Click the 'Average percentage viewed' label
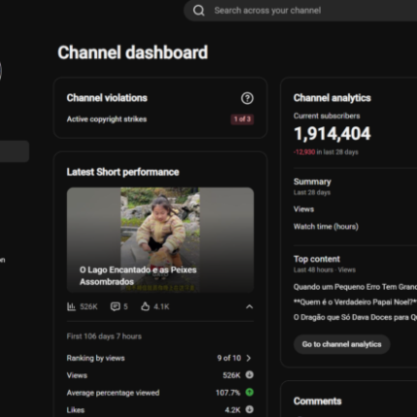Viewport: 417px width, 417px height. pyautogui.click(x=113, y=393)
